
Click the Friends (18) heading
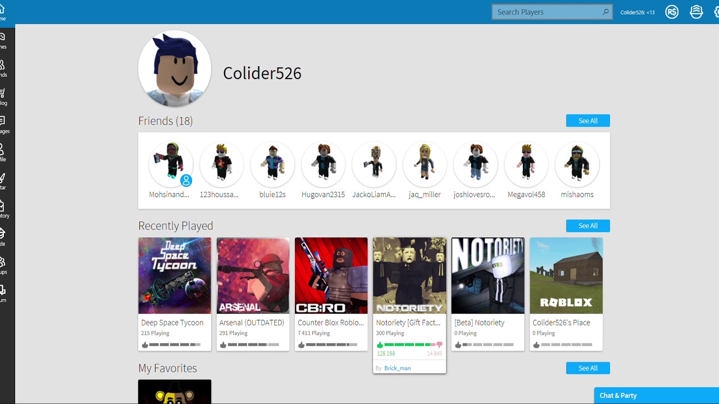pyautogui.click(x=166, y=121)
